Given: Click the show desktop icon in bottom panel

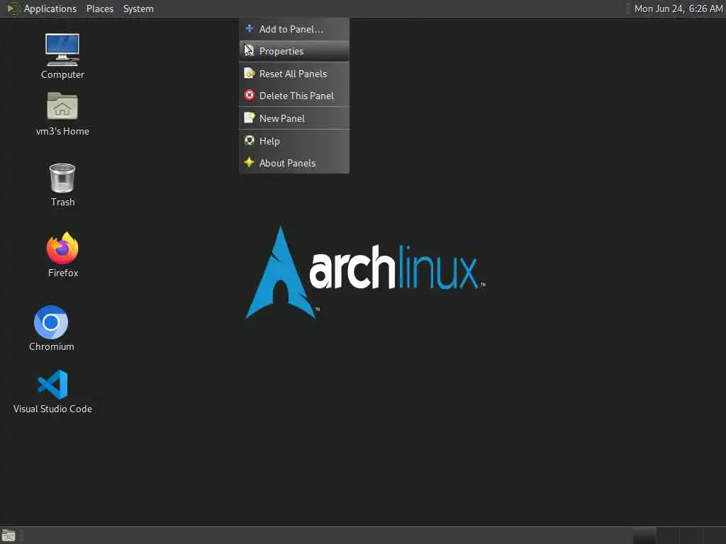Looking at the screenshot, I should click(x=9, y=535).
